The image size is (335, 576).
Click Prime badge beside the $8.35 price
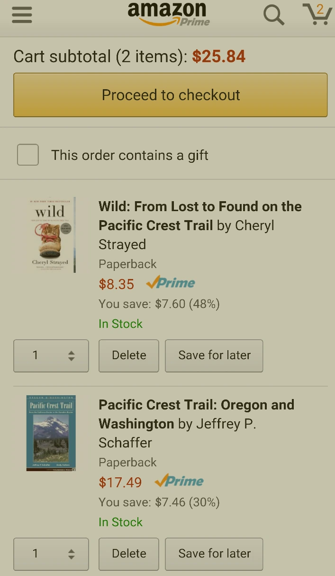click(171, 283)
